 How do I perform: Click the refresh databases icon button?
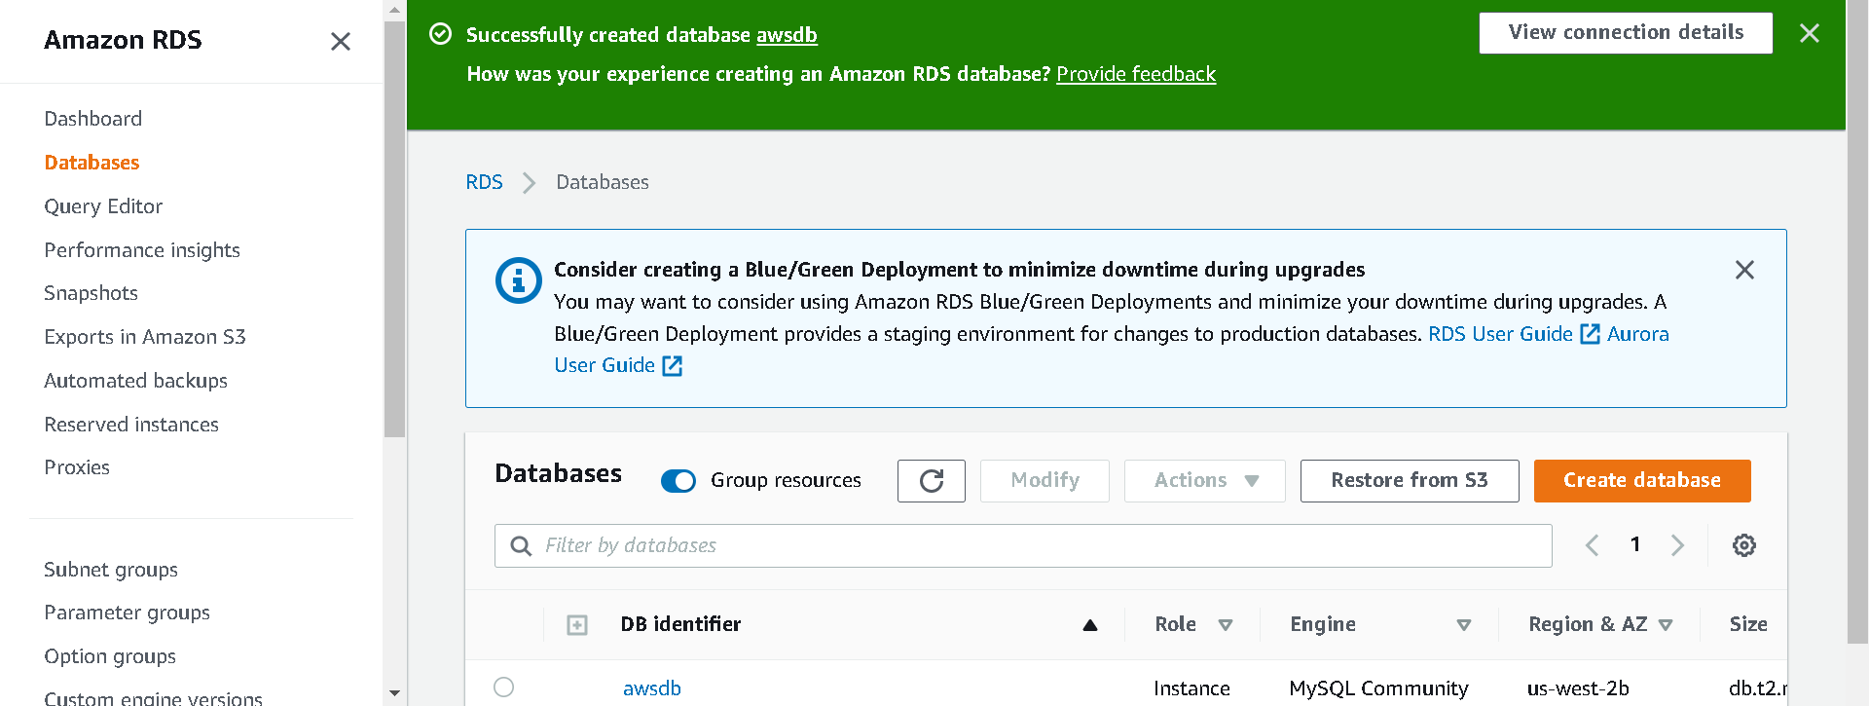coord(932,480)
